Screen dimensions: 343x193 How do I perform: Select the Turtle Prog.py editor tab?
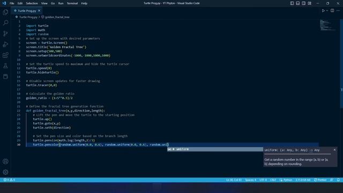27,11
